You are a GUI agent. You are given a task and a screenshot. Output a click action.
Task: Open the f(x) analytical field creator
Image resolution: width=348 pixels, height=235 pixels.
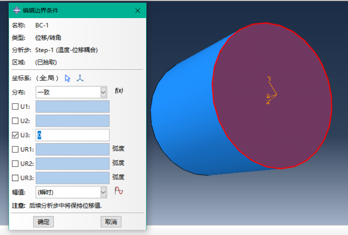[x=118, y=91]
